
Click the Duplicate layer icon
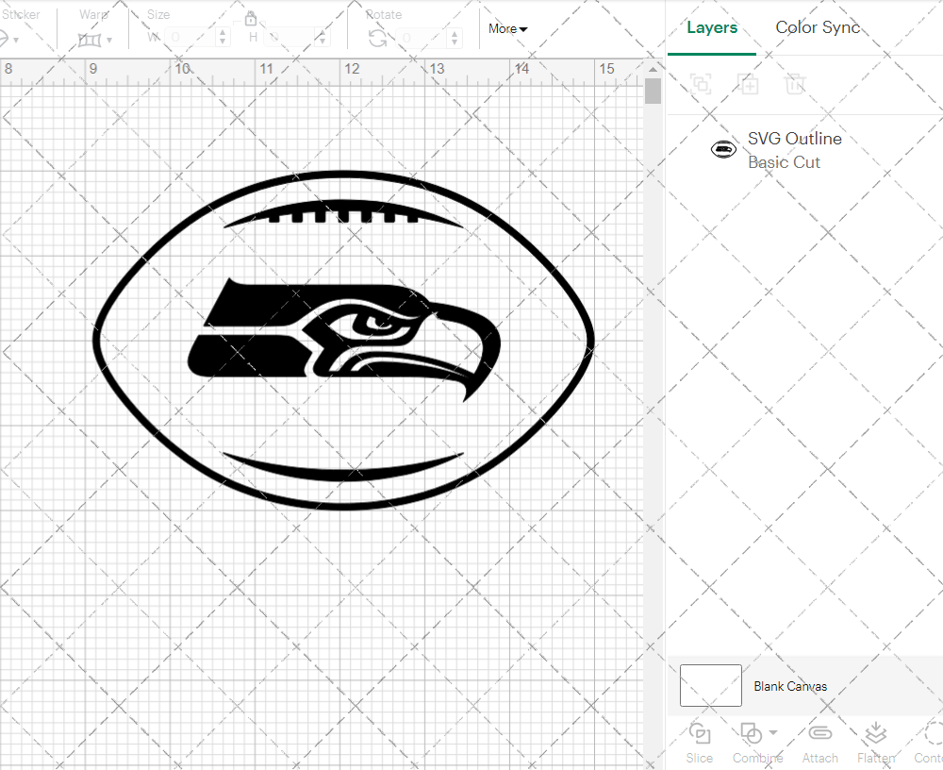[x=749, y=84]
